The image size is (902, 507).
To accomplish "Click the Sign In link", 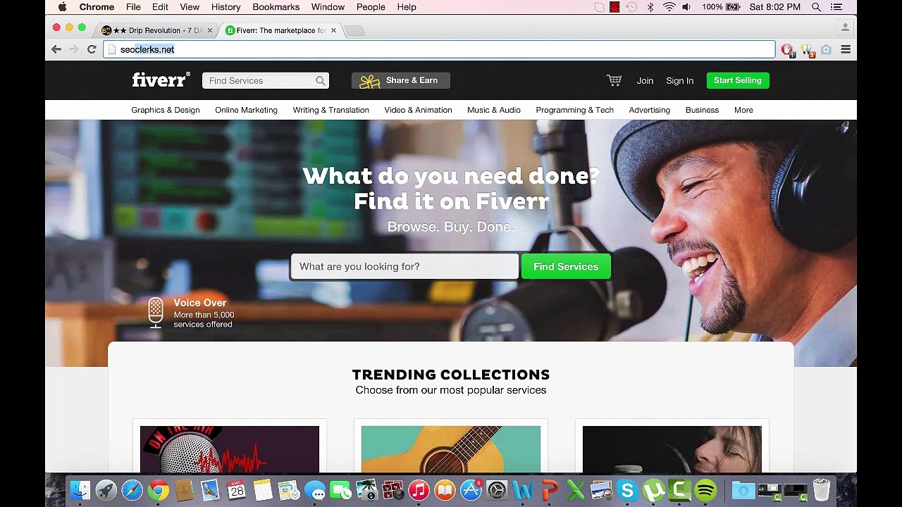I will [x=679, y=81].
